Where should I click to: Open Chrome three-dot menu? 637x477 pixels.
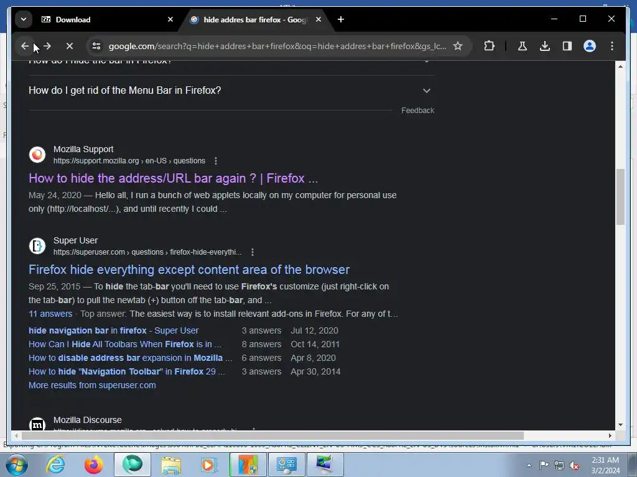[x=612, y=46]
